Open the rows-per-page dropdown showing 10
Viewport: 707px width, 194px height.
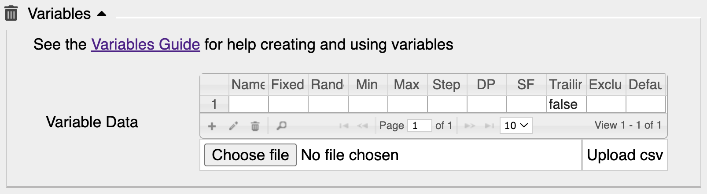(516, 126)
